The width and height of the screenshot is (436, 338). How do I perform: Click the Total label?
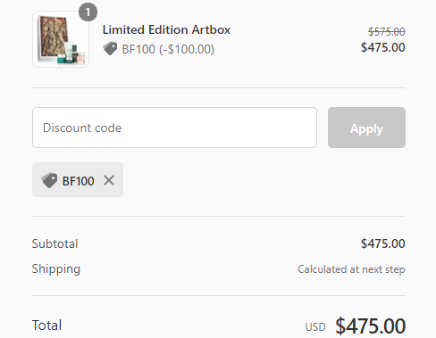(x=46, y=326)
